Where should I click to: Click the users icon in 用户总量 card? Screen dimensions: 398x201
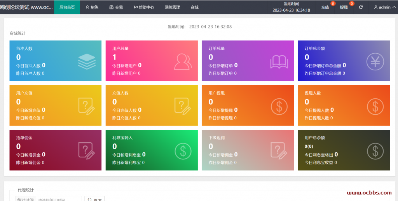183,62
